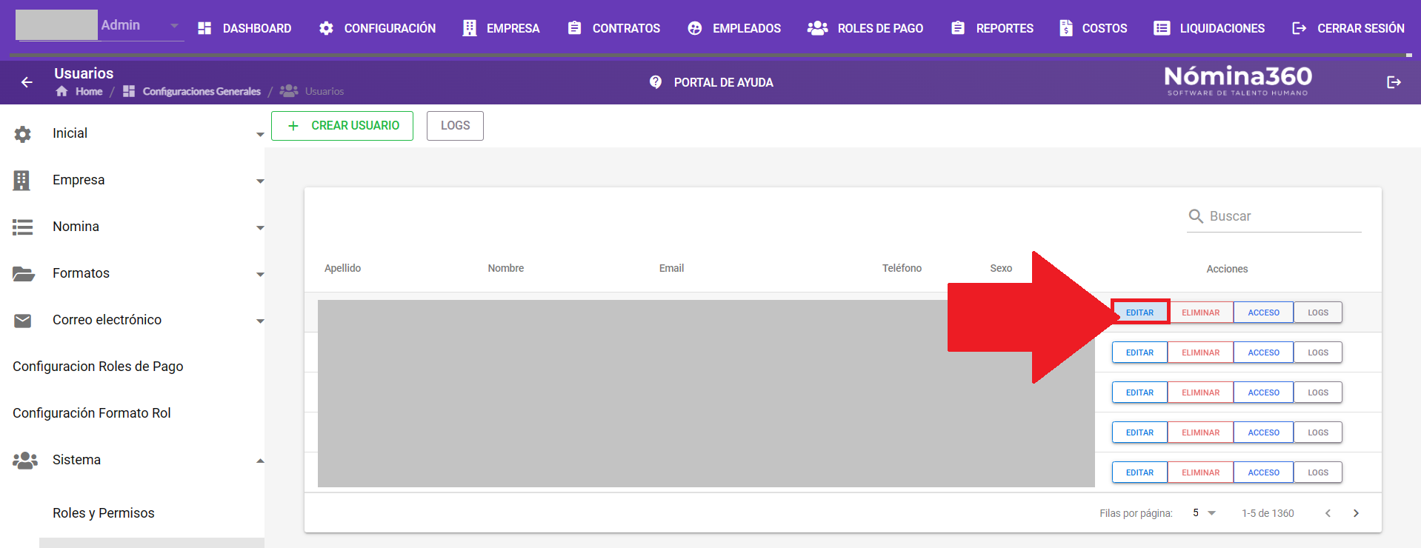Click CREAR USUARIO button
The image size is (1421, 548).
point(342,126)
